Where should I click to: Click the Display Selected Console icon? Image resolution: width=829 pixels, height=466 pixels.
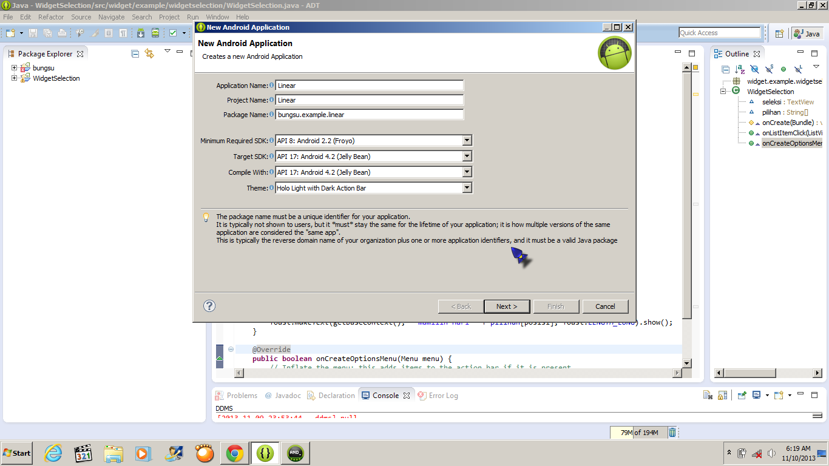pyautogui.click(x=756, y=395)
